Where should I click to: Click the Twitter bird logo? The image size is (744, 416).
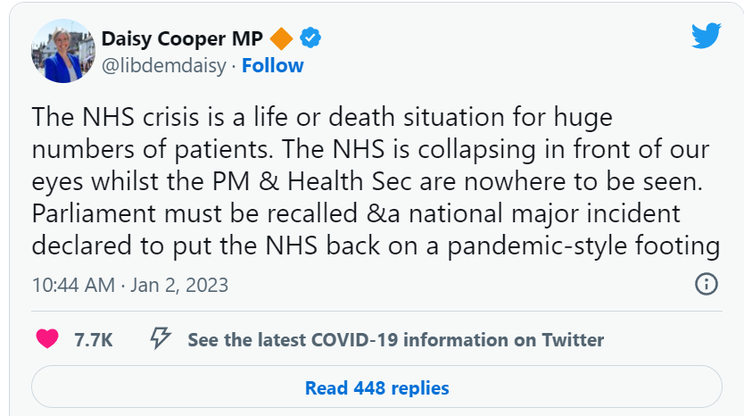(x=707, y=36)
